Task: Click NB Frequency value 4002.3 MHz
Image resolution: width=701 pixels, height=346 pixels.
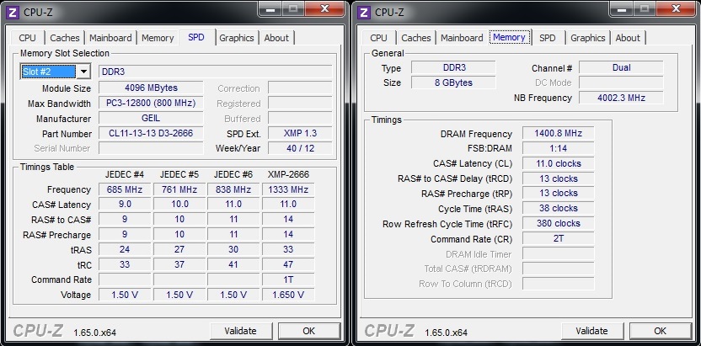Action: [x=622, y=98]
